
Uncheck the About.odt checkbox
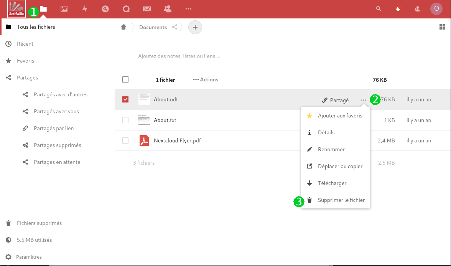click(125, 99)
